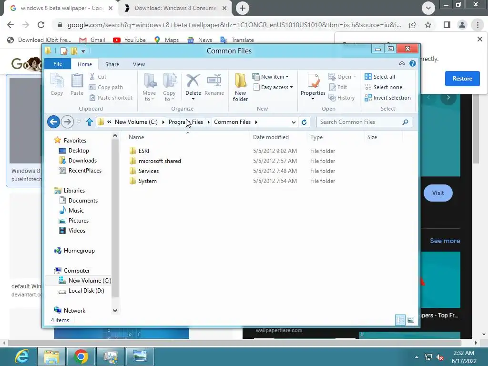This screenshot has height=366, width=488.
Task: Click the Properties icon
Action: [x=313, y=81]
